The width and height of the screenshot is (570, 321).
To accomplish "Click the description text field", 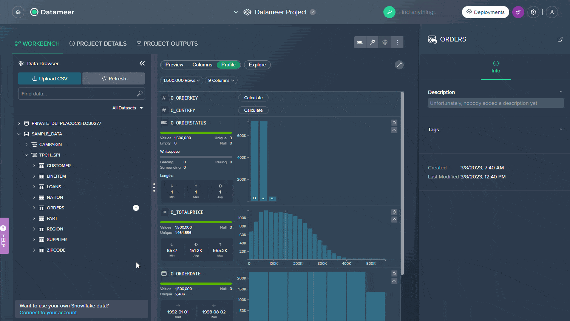I will (496, 103).
